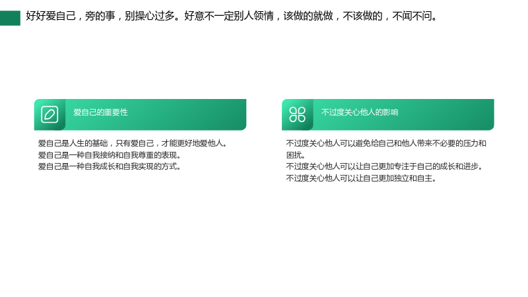Select the heading 爱自己的重要性
Image resolution: width=528 pixels, height=297 pixels.
(x=101, y=112)
